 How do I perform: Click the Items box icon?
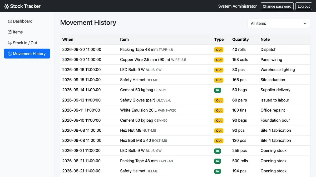point(10,32)
